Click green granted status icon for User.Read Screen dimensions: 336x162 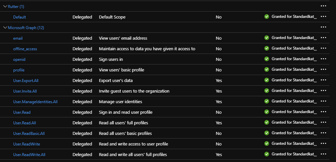click(267, 112)
